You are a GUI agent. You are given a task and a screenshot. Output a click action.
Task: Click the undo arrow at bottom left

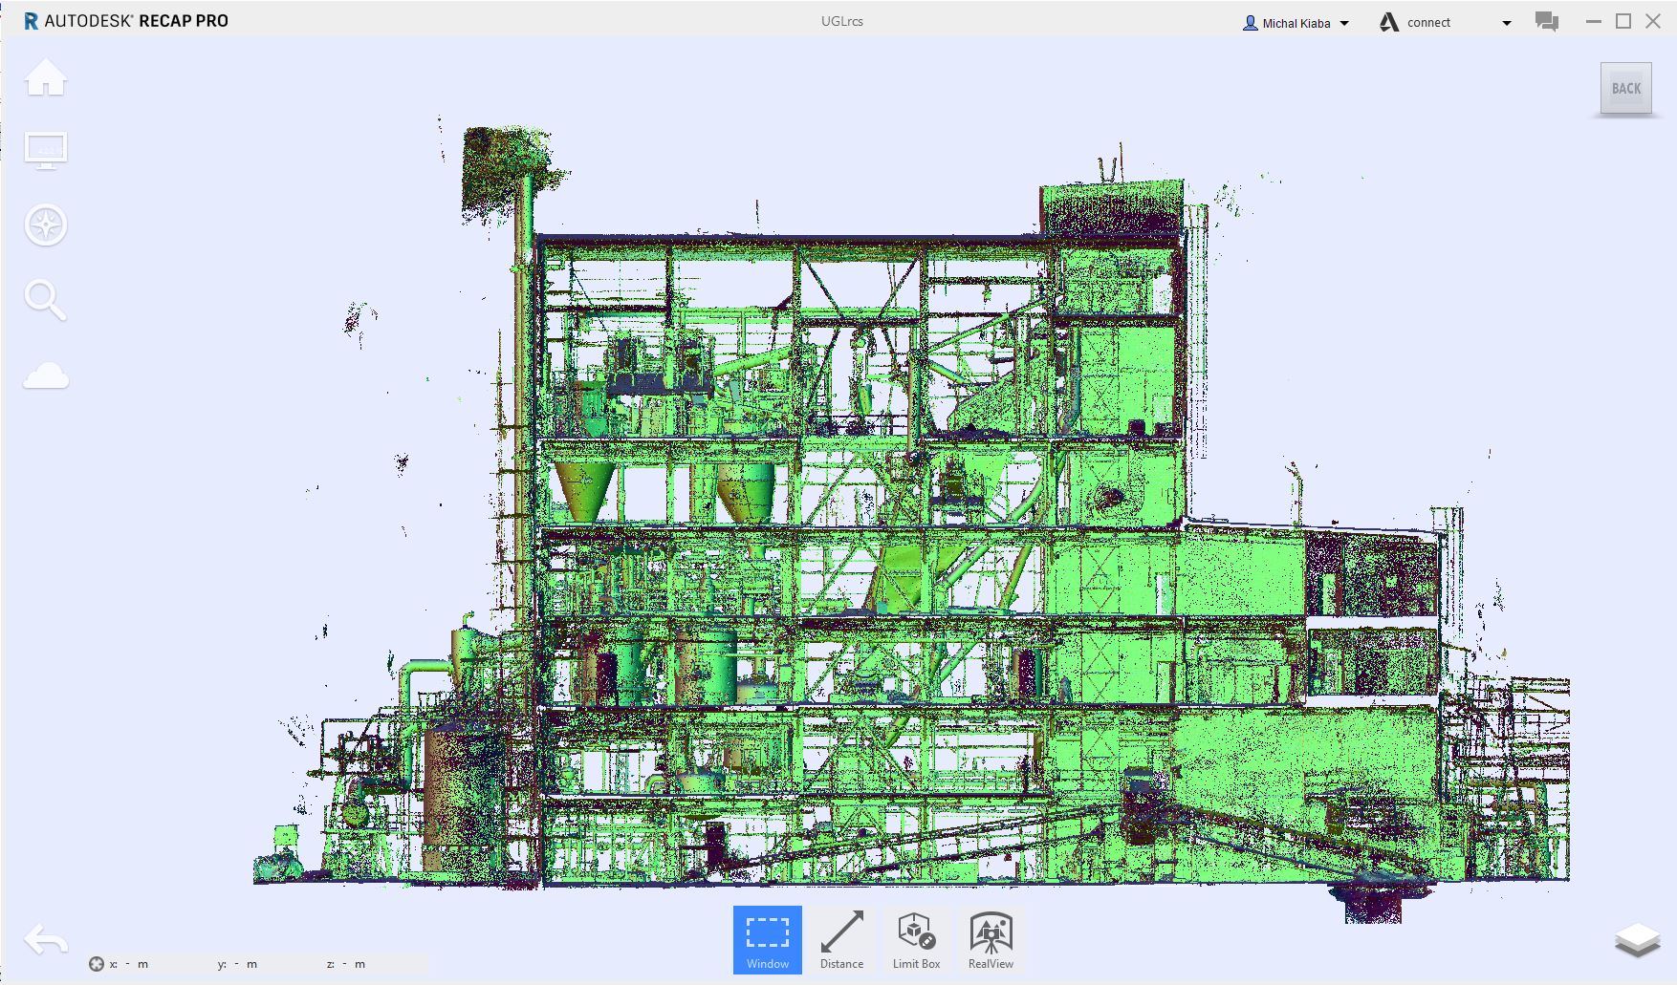pyautogui.click(x=46, y=940)
